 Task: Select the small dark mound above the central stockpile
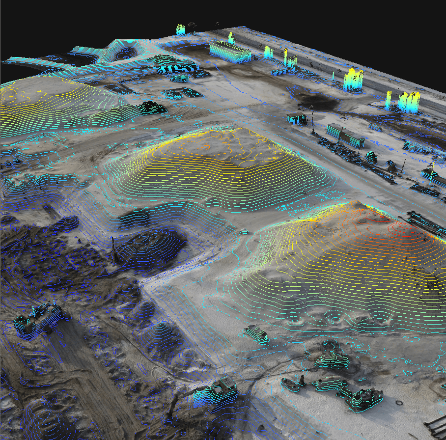(x=152, y=108)
